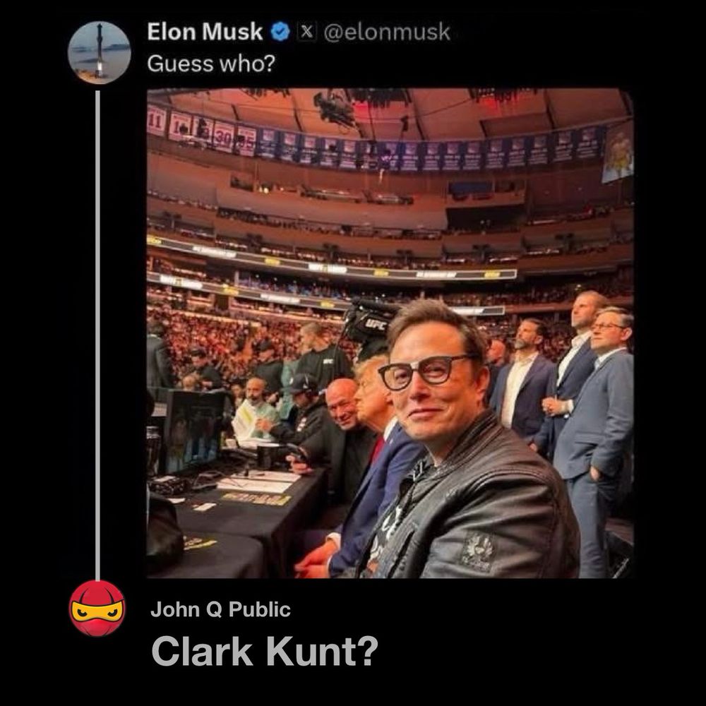The image size is (706, 706).
Task: Select the "Guess who?" tweet text
Action: [x=210, y=64]
